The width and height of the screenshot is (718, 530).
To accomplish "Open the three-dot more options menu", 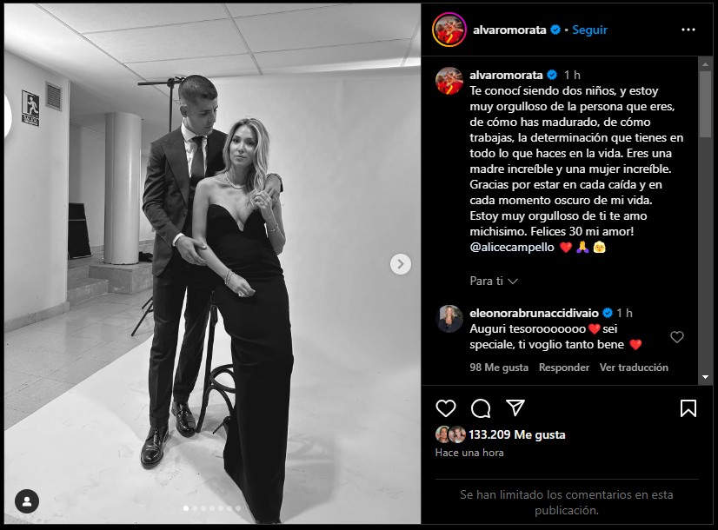I will [x=688, y=30].
